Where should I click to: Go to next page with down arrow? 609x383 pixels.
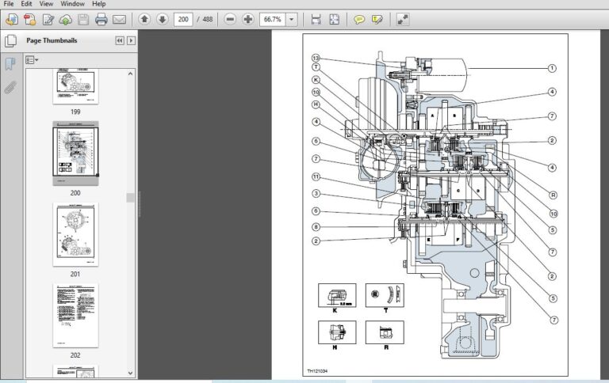163,19
